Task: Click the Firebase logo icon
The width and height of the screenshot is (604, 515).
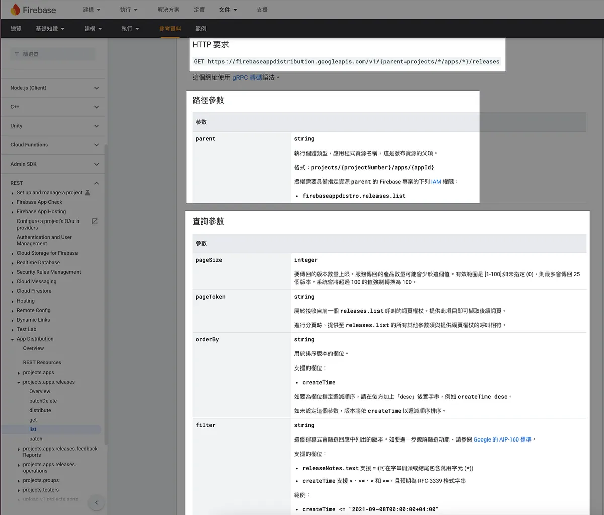Action: (15, 10)
